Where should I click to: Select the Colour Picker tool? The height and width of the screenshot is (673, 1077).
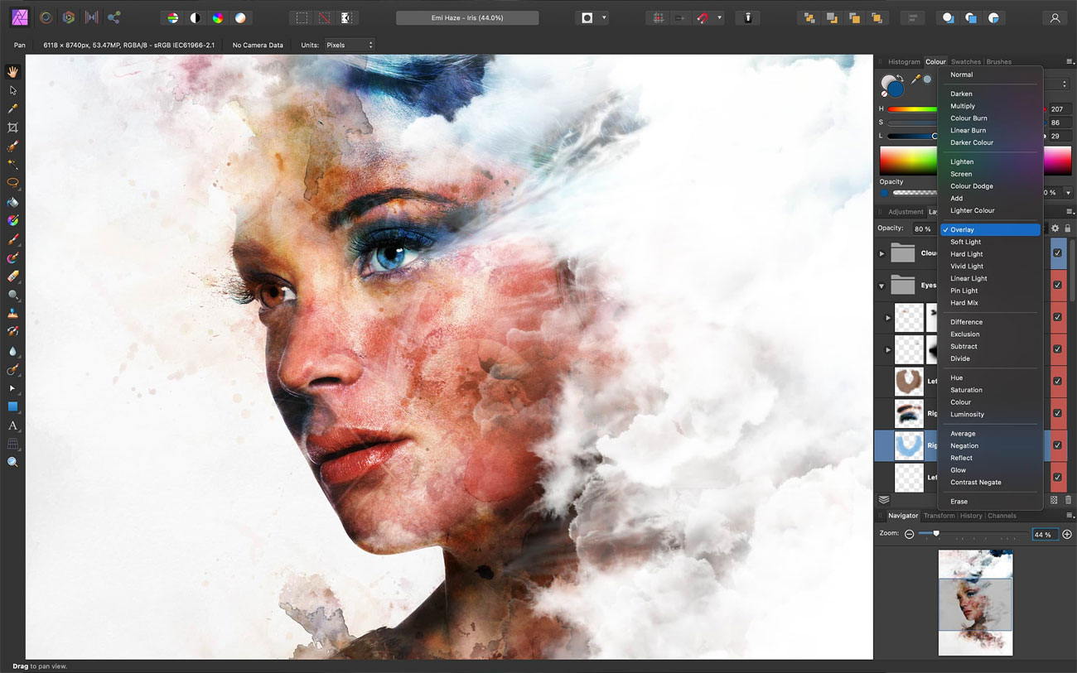pyautogui.click(x=12, y=108)
